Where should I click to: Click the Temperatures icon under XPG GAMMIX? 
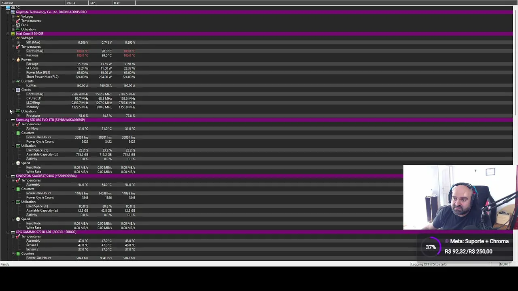(x=18, y=236)
